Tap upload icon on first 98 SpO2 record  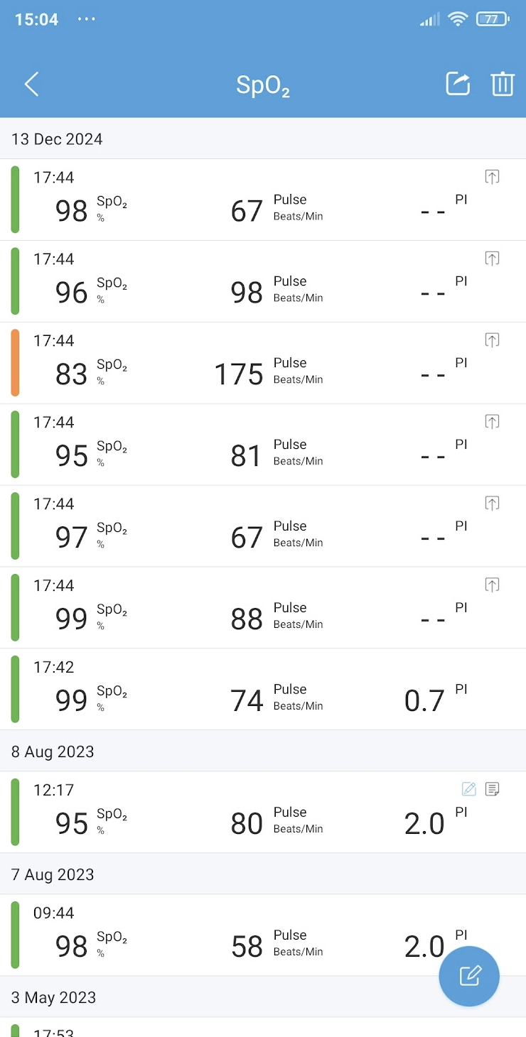pos(492,177)
